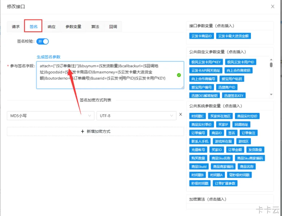Insert the 云发卡最大进货金额 variable

(x=233, y=36)
